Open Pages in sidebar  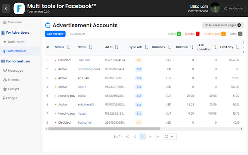point(10,98)
